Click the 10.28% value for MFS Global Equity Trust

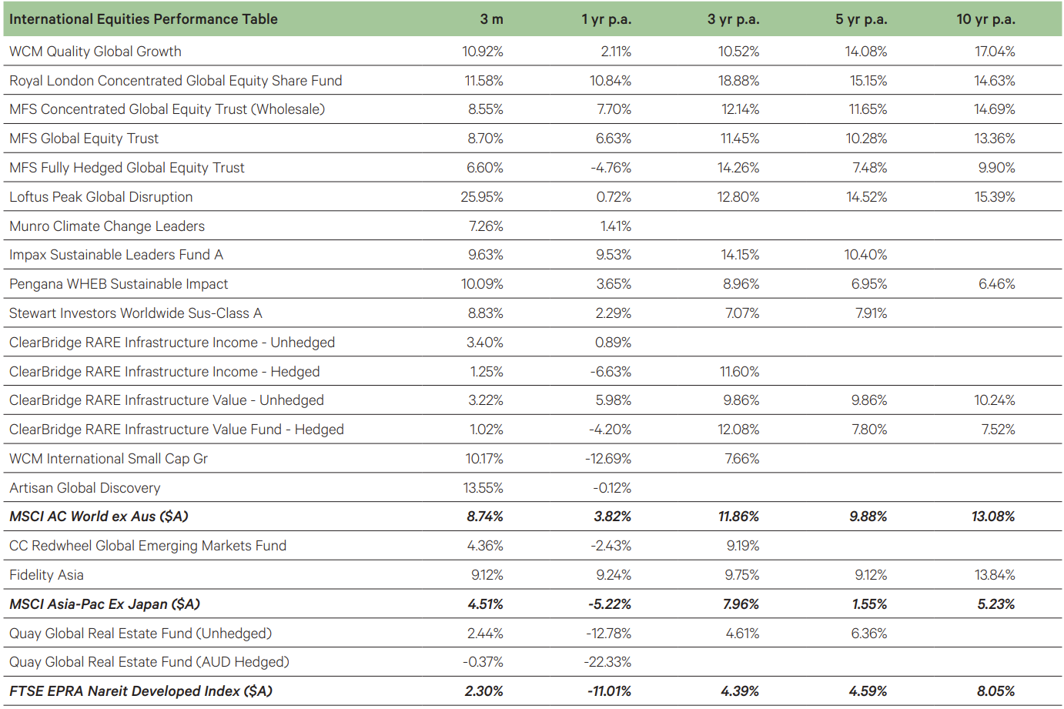[867, 139]
